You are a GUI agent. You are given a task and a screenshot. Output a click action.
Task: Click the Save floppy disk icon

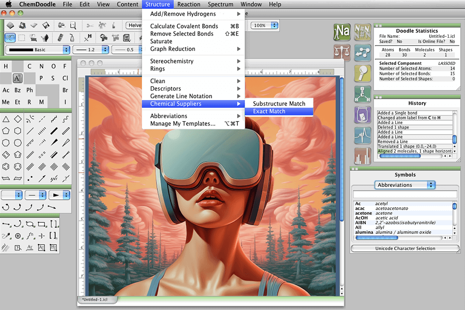[x=46, y=25]
